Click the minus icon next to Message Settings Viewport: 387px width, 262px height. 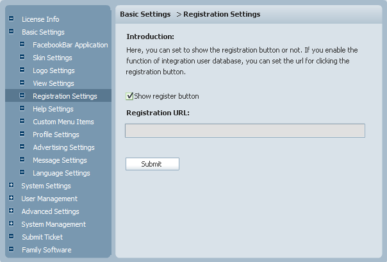pyautogui.click(x=22, y=160)
